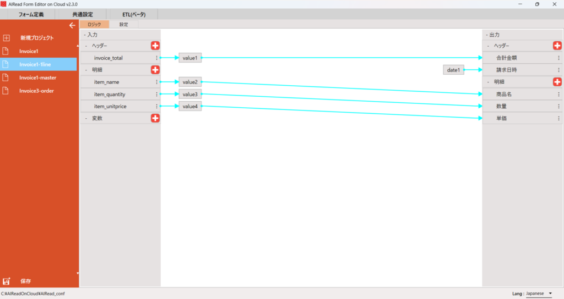The image size is (564, 299).
Task: Click the red plus icon beside output ヘッダー
Action: click(x=557, y=46)
